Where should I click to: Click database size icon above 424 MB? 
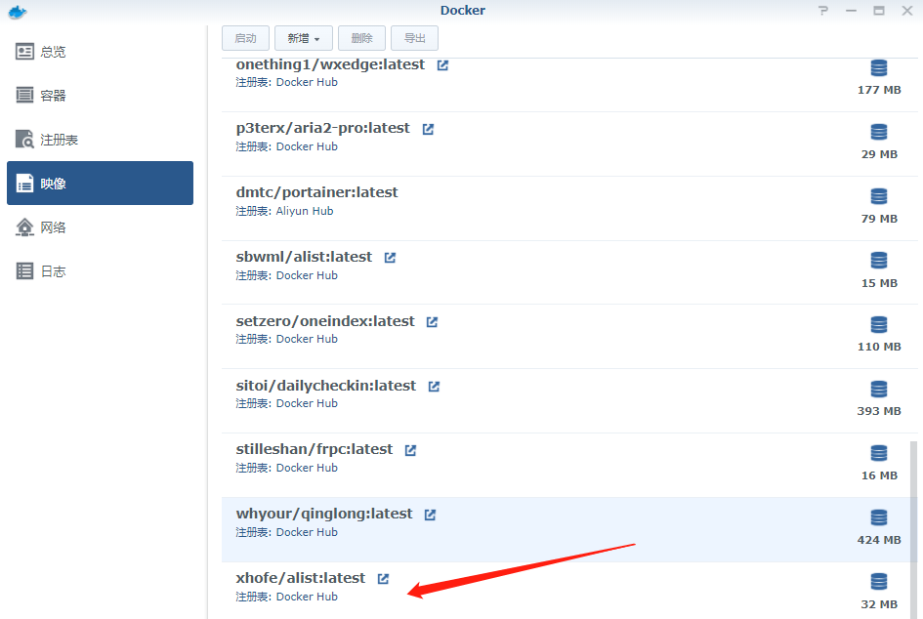click(879, 517)
